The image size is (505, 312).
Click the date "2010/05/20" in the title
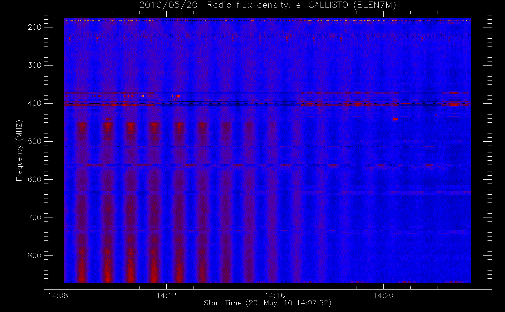click(169, 5)
